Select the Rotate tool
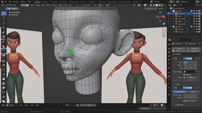Image resolution: width=202 pixels, height=113 pixels. (x=4, y=27)
